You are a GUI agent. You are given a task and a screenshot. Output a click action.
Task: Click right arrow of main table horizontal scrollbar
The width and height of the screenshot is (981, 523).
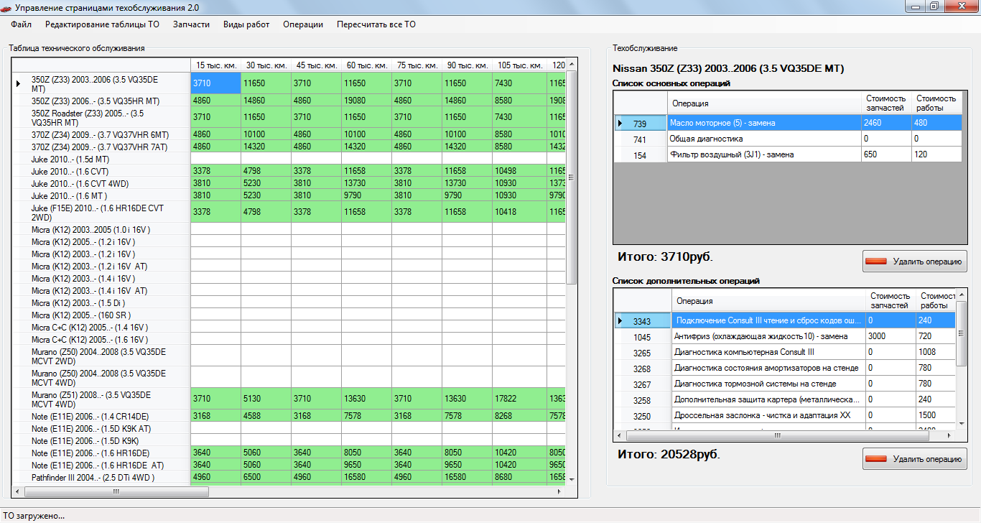pyautogui.click(x=560, y=492)
